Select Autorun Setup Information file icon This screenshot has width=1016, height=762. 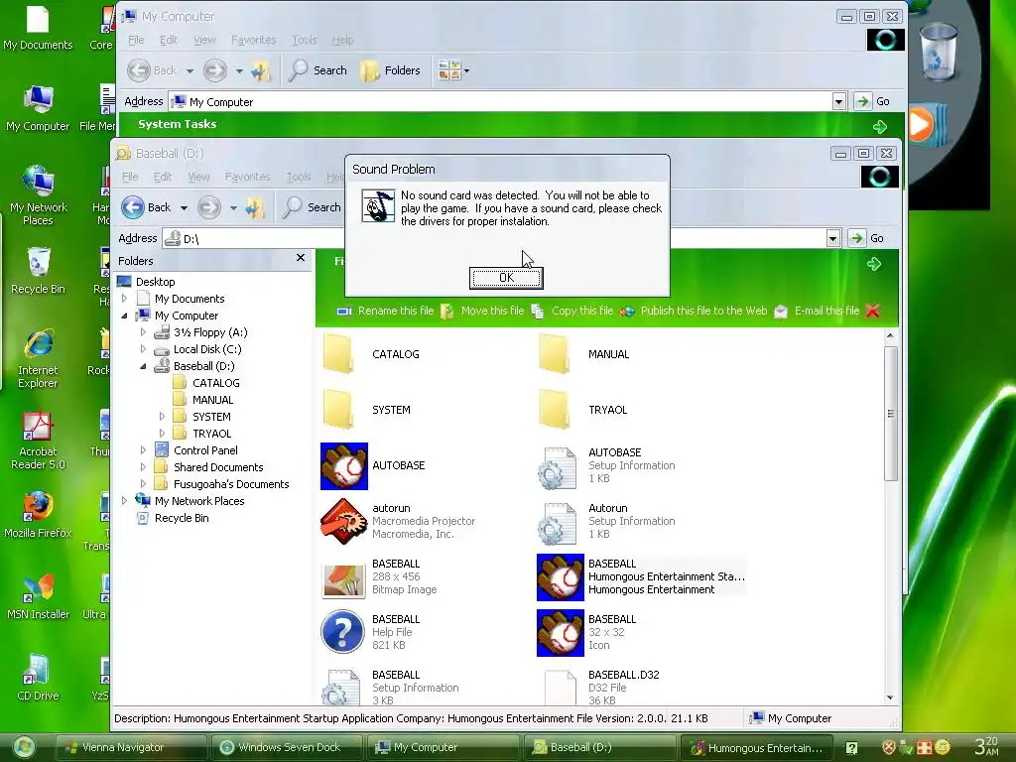558,523
